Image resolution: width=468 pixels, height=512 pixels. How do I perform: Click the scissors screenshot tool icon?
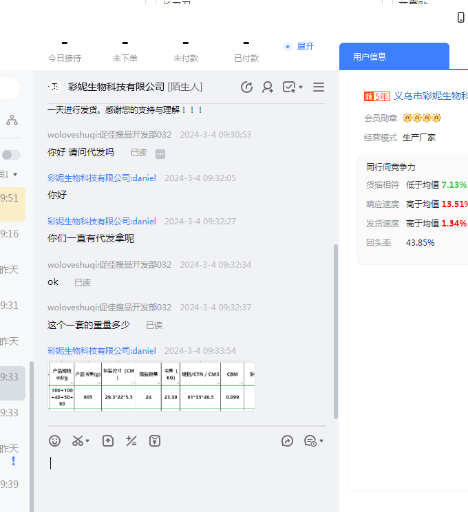point(78,440)
